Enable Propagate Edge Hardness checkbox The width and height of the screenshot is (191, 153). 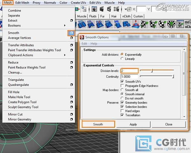coord(123,86)
